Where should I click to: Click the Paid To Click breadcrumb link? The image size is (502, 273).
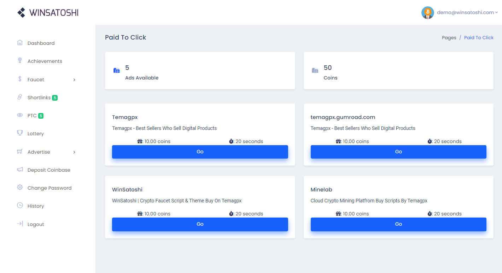(479, 37)
